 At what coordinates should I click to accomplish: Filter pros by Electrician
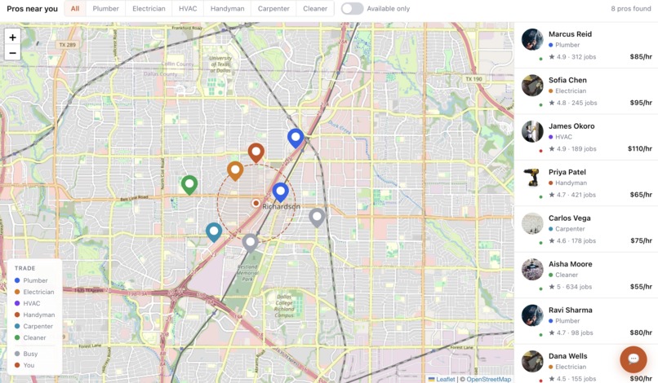149,8
